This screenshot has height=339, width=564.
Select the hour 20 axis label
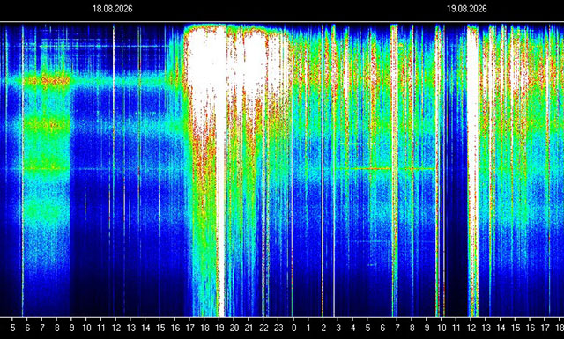pyautogui.click(x=234, y=328)
